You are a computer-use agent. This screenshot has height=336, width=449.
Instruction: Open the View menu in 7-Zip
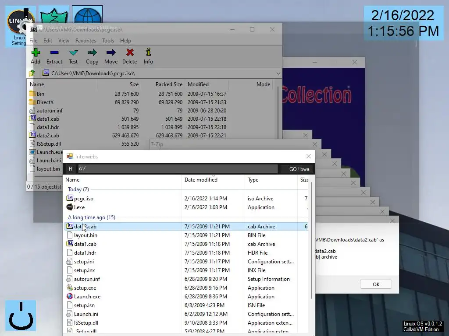pos(64,41)
